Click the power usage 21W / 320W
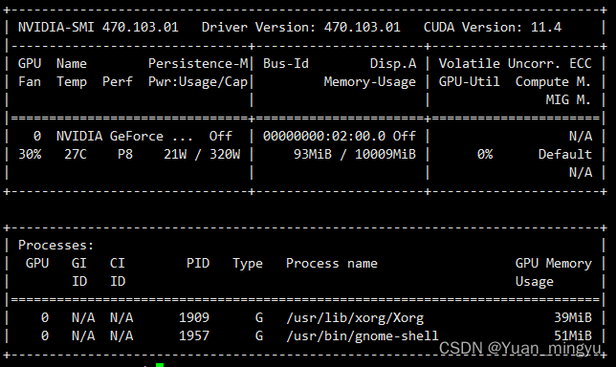Screen dimensions: 616x367 (x=202, y=154)
